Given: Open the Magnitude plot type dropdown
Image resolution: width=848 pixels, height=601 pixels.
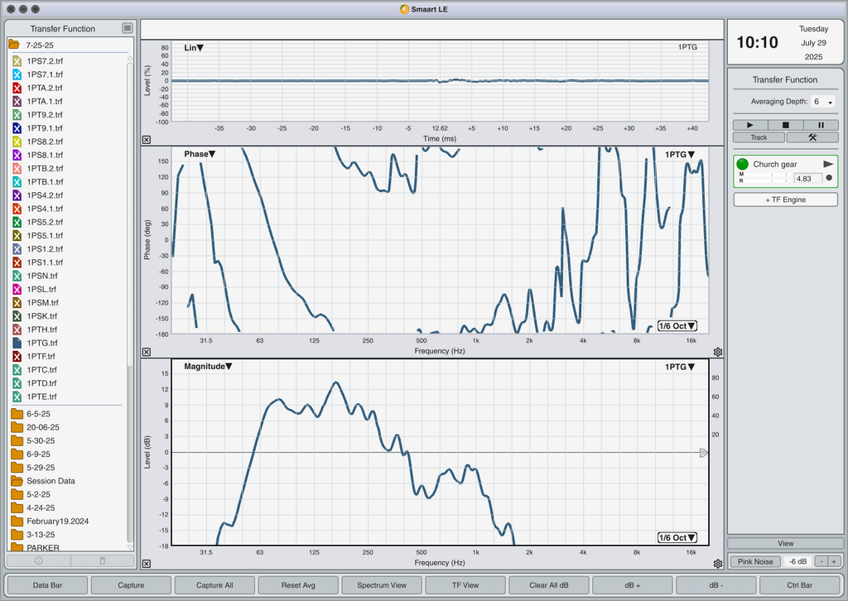Looking at the screenshot, I should (x=208, y=367).
